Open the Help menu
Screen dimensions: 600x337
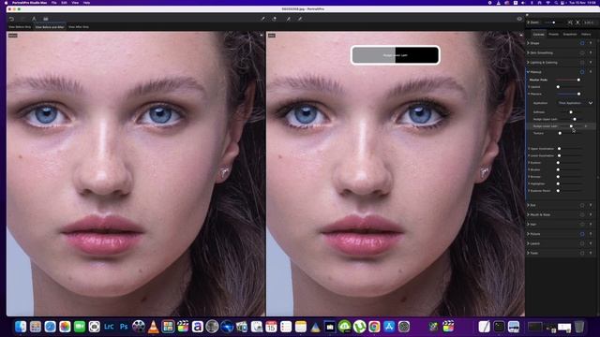86,3
